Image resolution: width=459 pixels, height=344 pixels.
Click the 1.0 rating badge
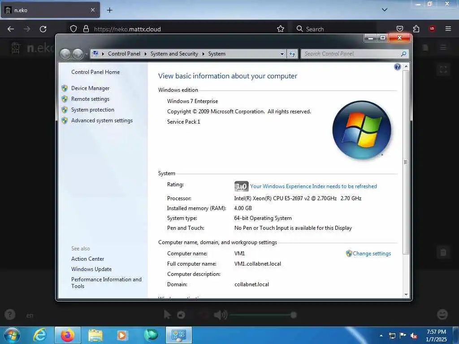point(241,186)
